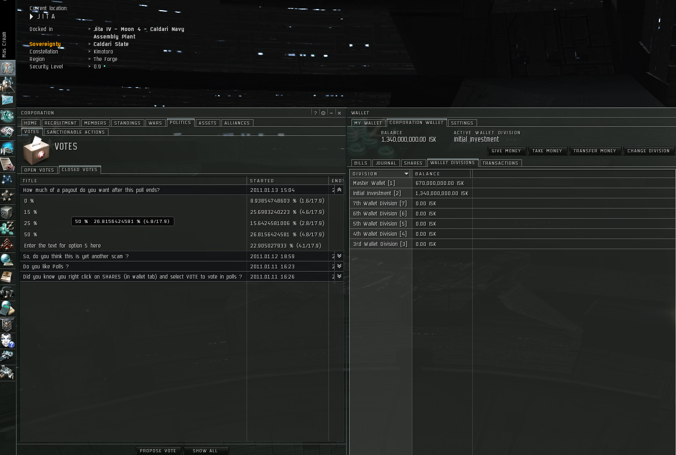
Task: Click the Take Money button
Action: 547,151
